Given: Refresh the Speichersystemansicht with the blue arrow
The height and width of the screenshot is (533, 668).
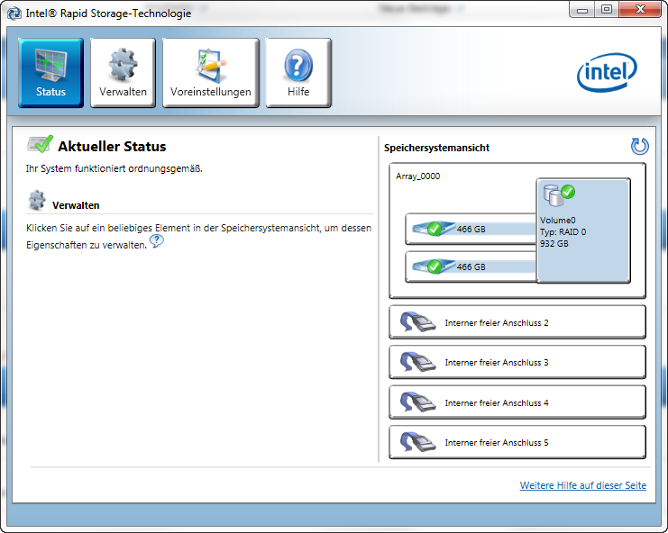Looking at the screenshot, I should [639, 147].
